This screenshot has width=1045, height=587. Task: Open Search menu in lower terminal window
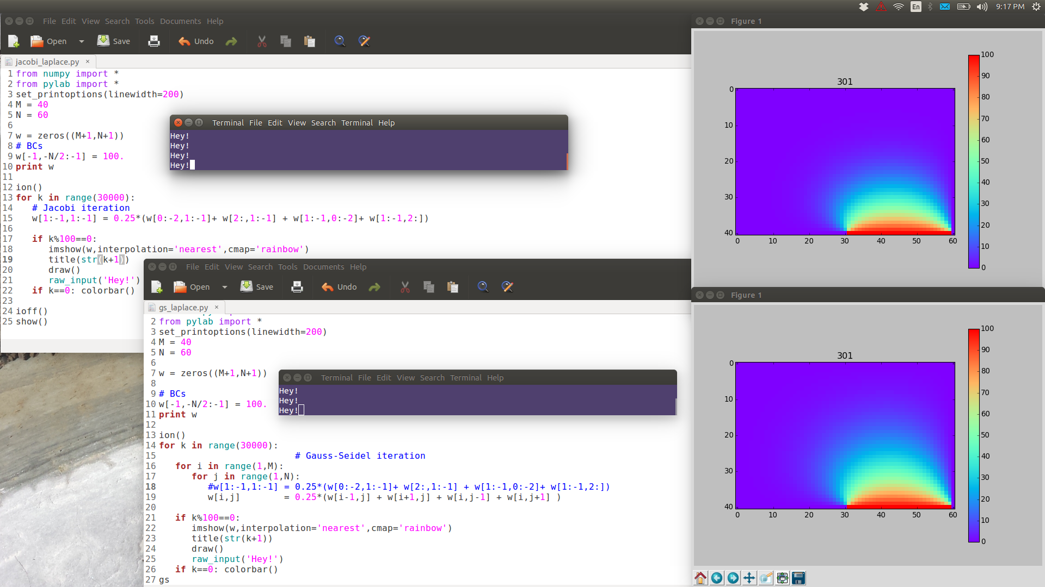[432, 378]
